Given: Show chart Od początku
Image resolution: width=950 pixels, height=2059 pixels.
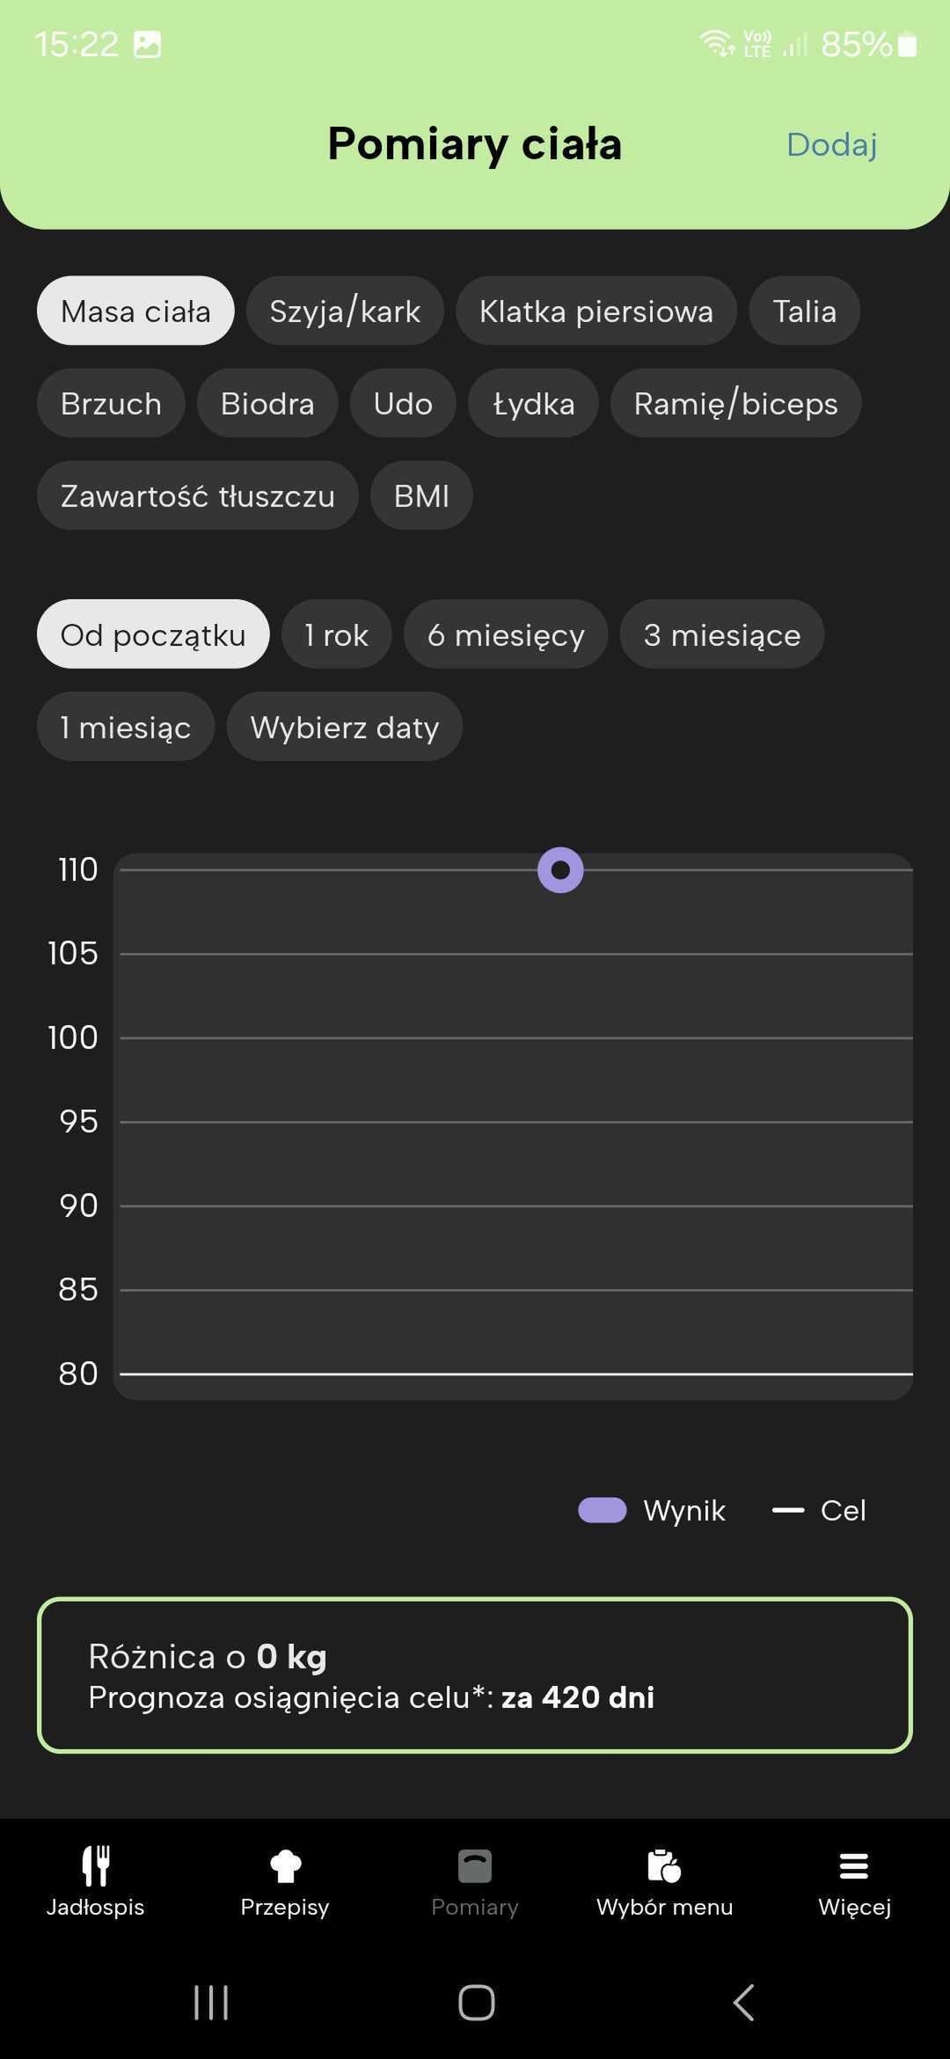Looking at the screenshot, I should coord(153,634).
